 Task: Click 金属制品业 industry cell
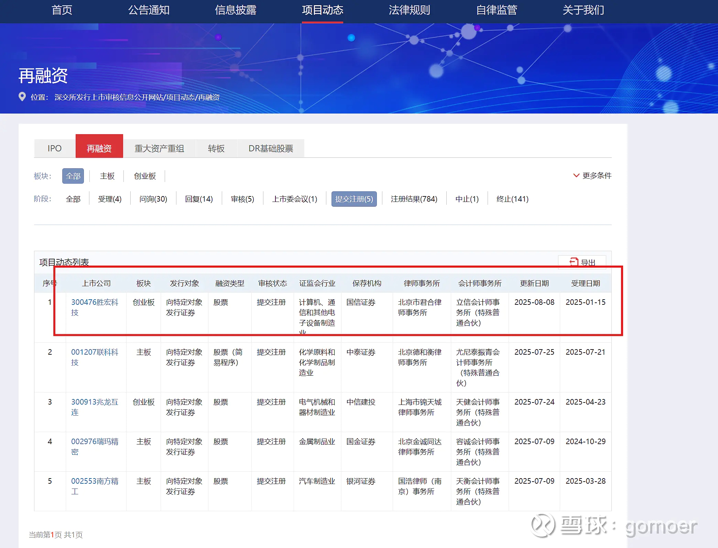tap(317, 441)
